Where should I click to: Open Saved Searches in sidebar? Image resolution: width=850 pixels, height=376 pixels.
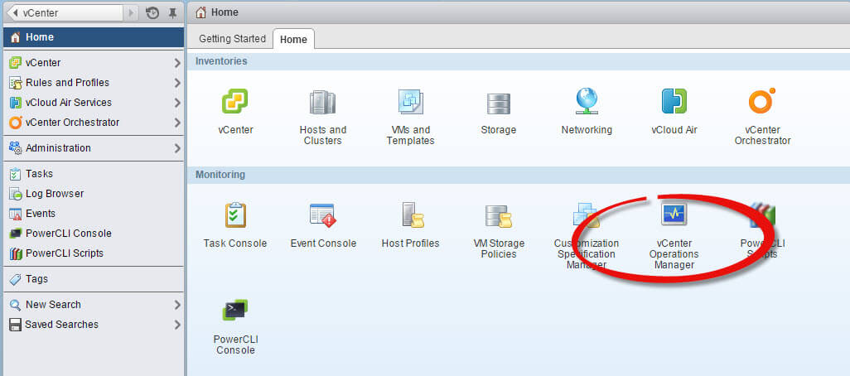(94, 325)
